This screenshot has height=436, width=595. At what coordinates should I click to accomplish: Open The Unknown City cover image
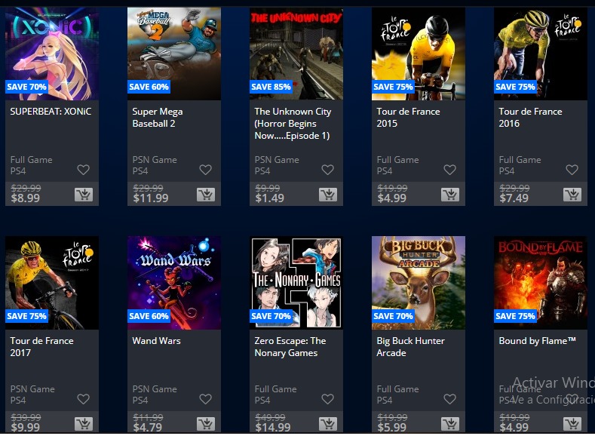pos(296,54)
